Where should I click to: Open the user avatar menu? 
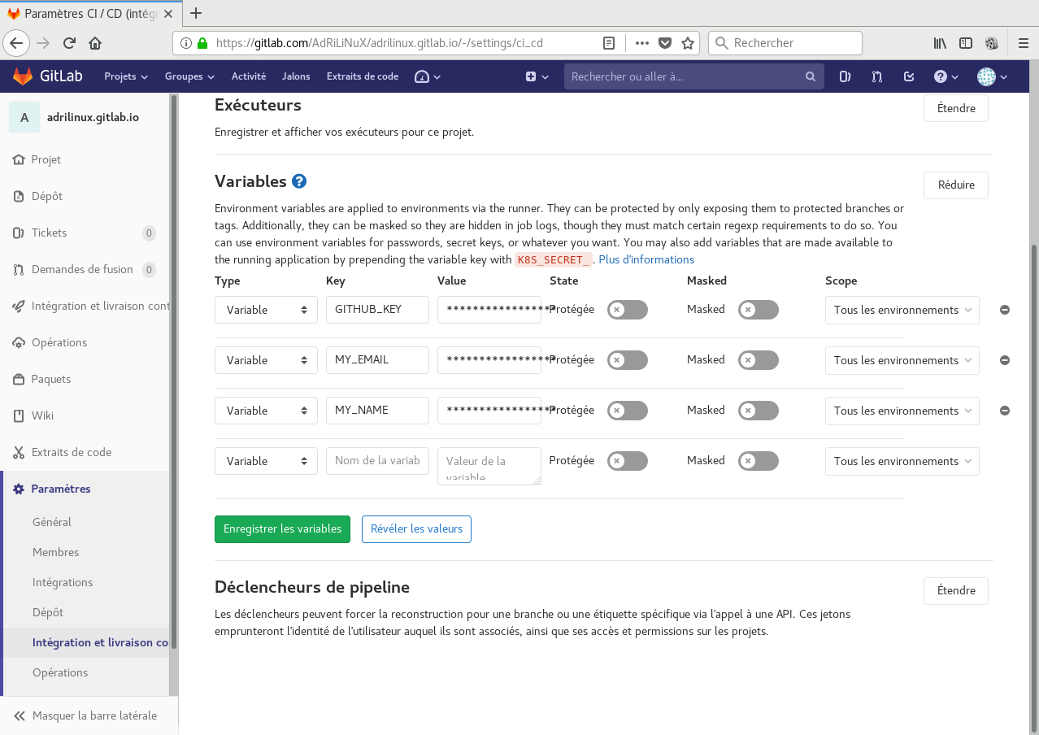tap(992, 76)
